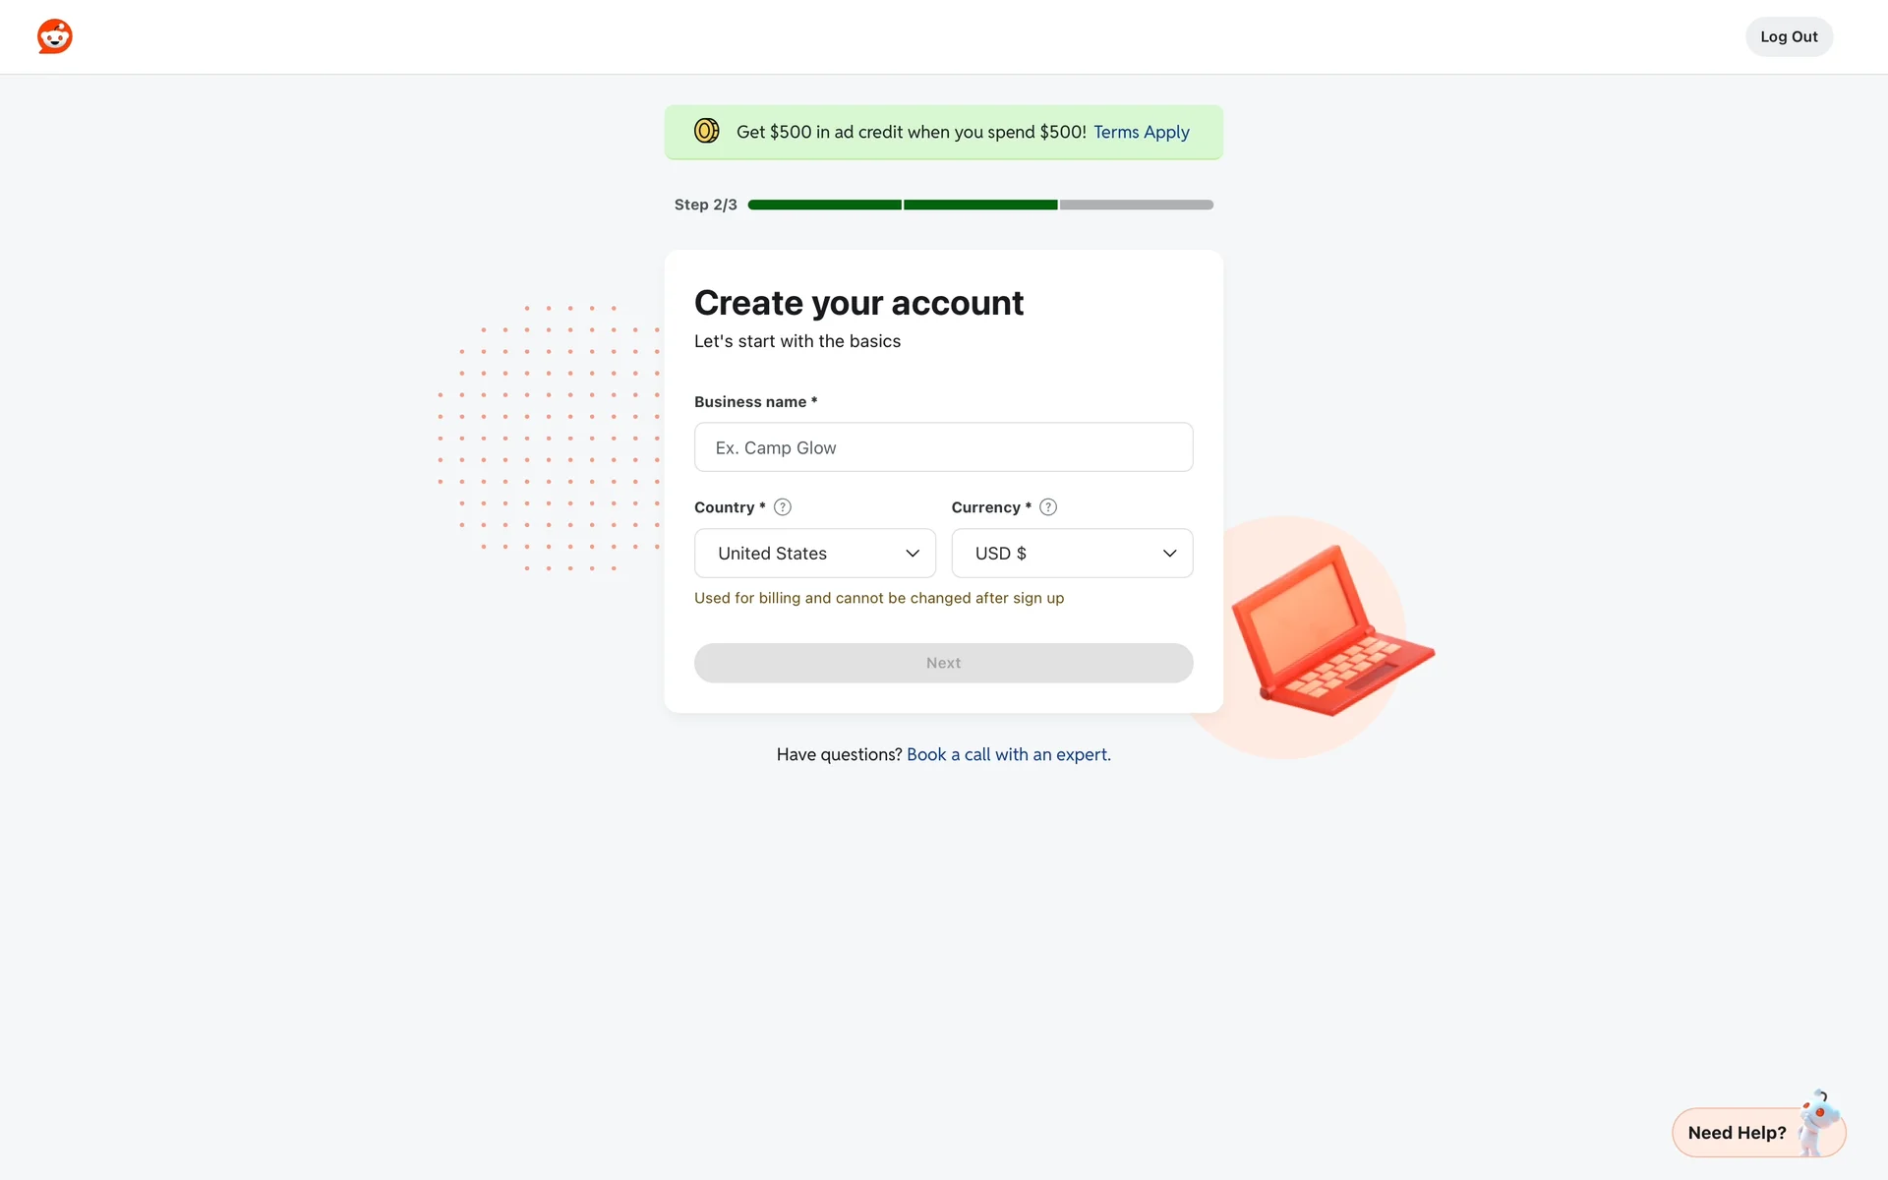Click the Step 2/3 label
The image size is (1888, 1180).
705,205
